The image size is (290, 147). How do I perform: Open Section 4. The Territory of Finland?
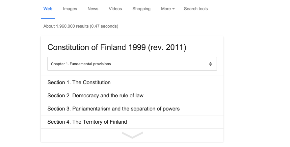87,122
